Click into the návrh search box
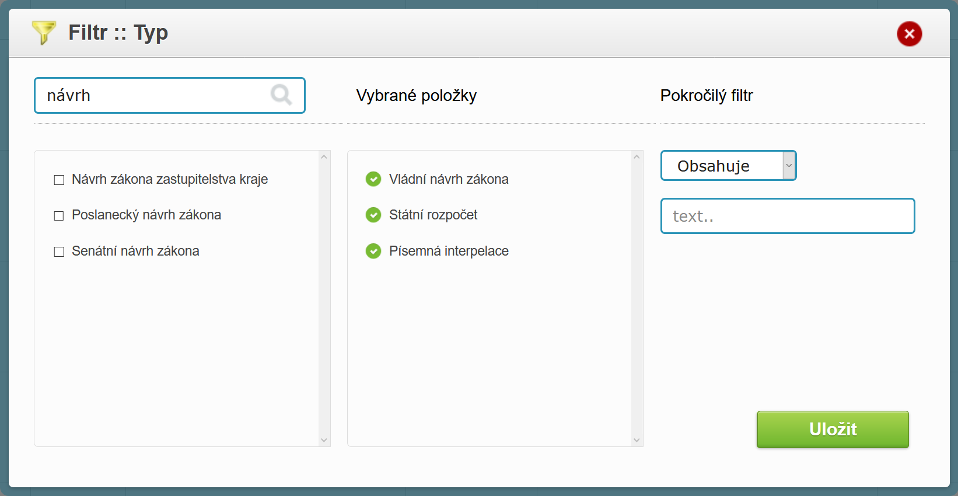Viewport: 958px width, 496px height. click(x=152, y=95)
